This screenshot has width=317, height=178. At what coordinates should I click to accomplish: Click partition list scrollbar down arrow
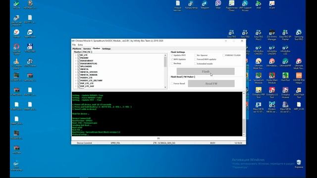pos(165,87)
